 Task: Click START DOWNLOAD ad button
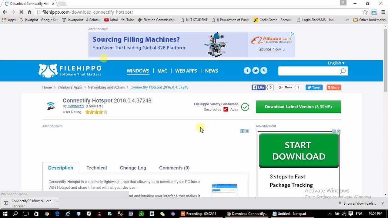point(299,150)
